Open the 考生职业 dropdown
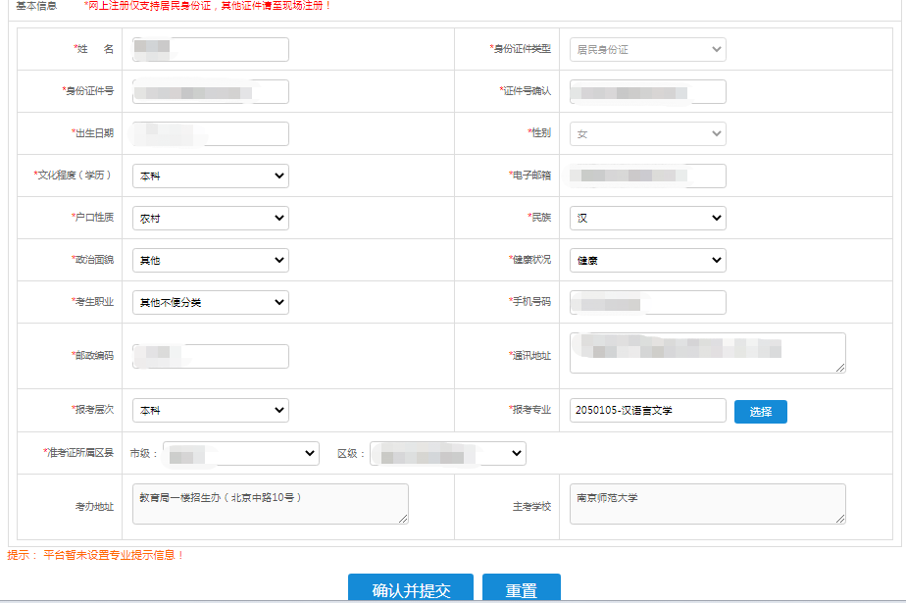Screen dimensions: 906x603 (210, 302)
